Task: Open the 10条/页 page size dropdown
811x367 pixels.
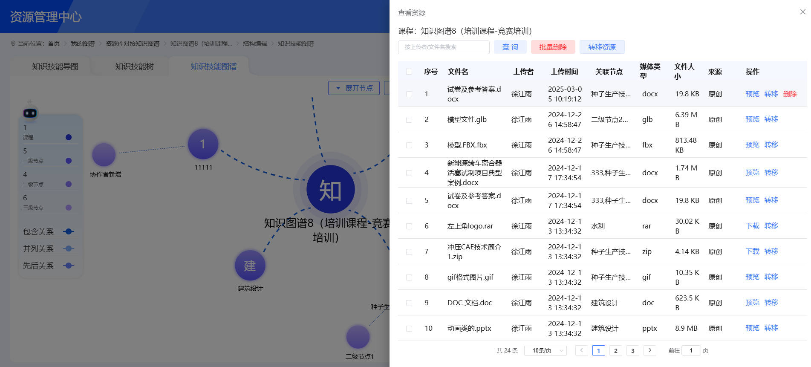Action: point(545,350)
